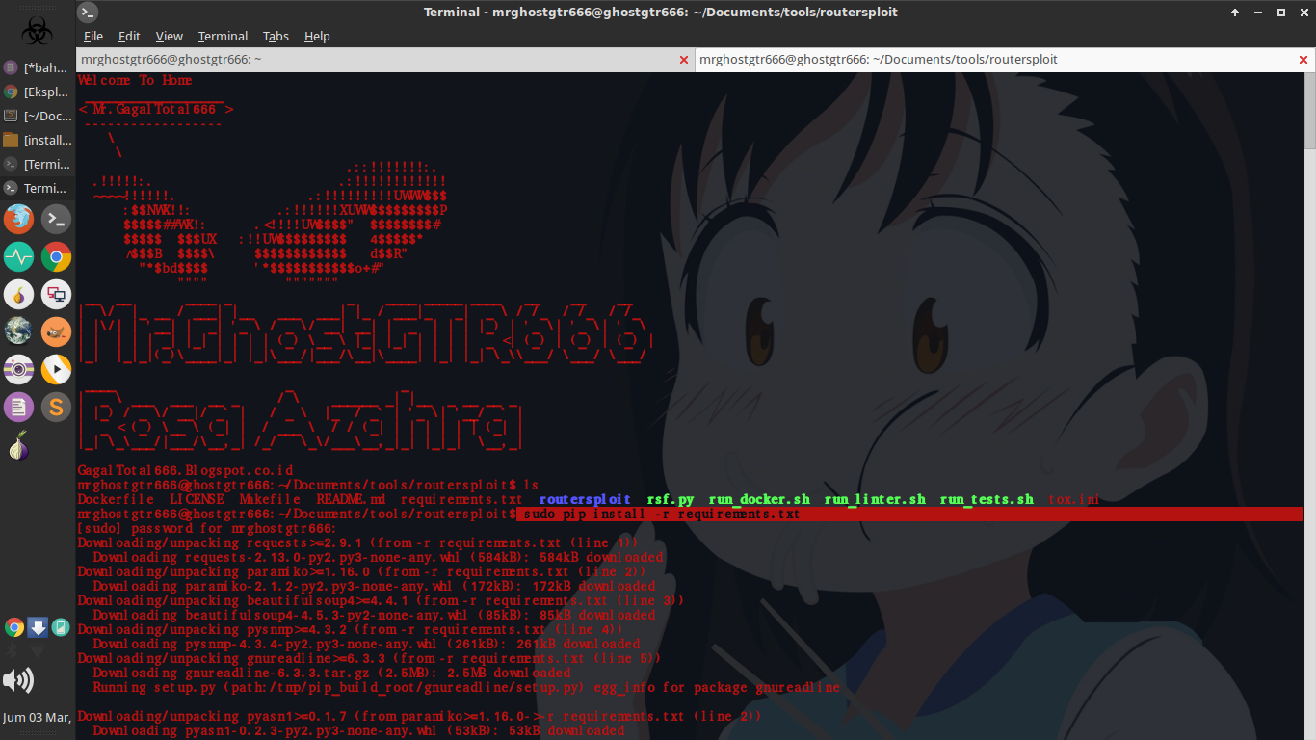Click run_tests.sh in the ls output
Screen dimensions: 1316x740
point(987,499)
